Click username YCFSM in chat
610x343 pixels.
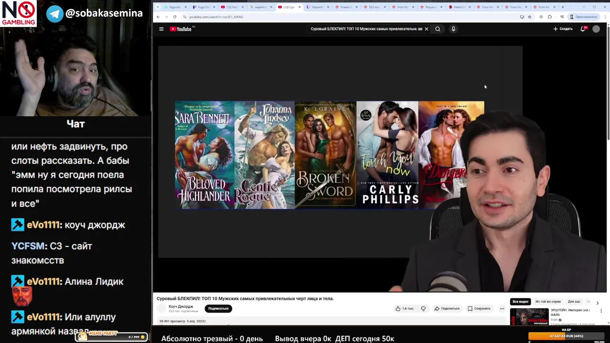coord(28,246)
